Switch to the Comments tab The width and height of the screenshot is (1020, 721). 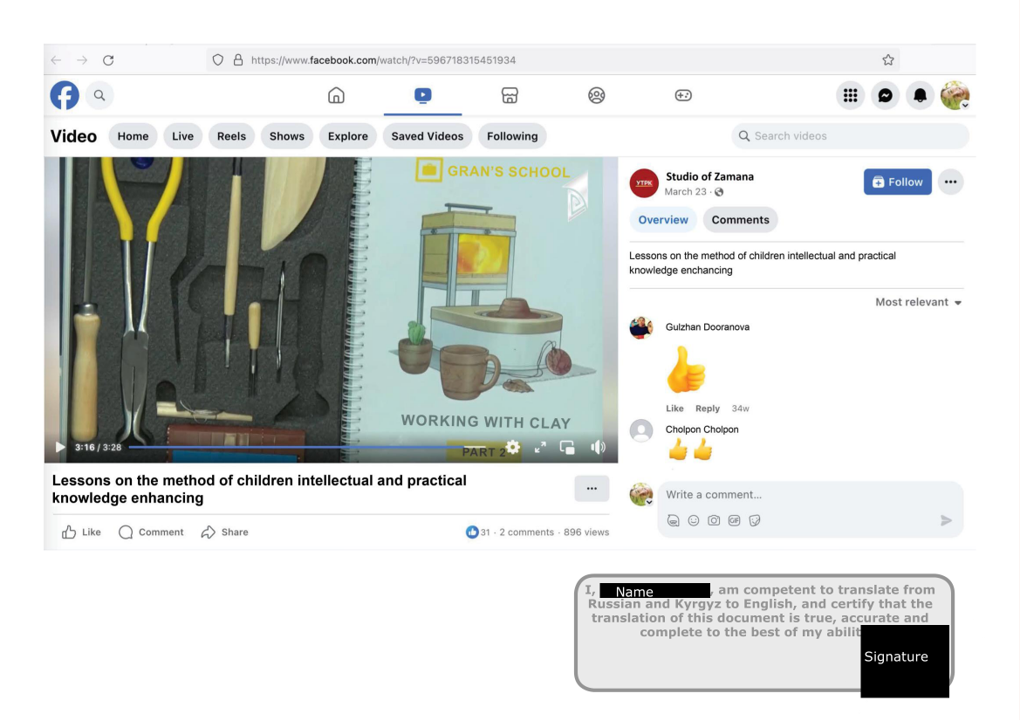(740, 220)
